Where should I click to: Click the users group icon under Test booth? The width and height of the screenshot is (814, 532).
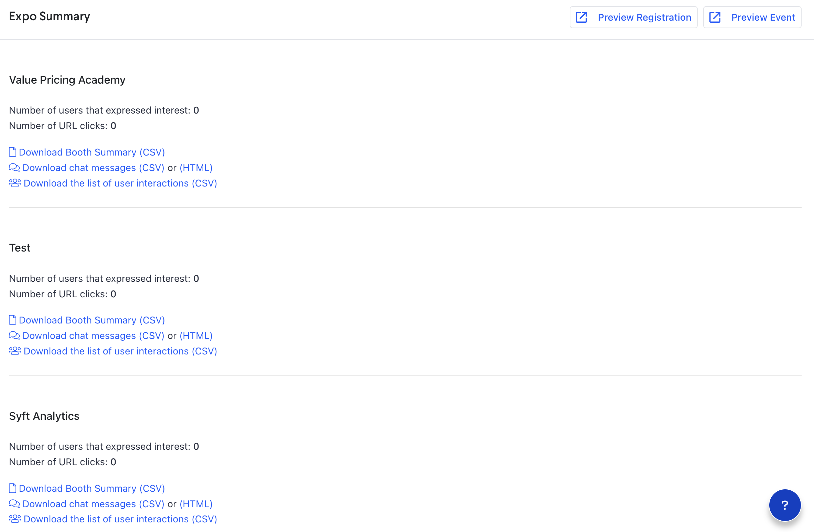tap(15, 351)
